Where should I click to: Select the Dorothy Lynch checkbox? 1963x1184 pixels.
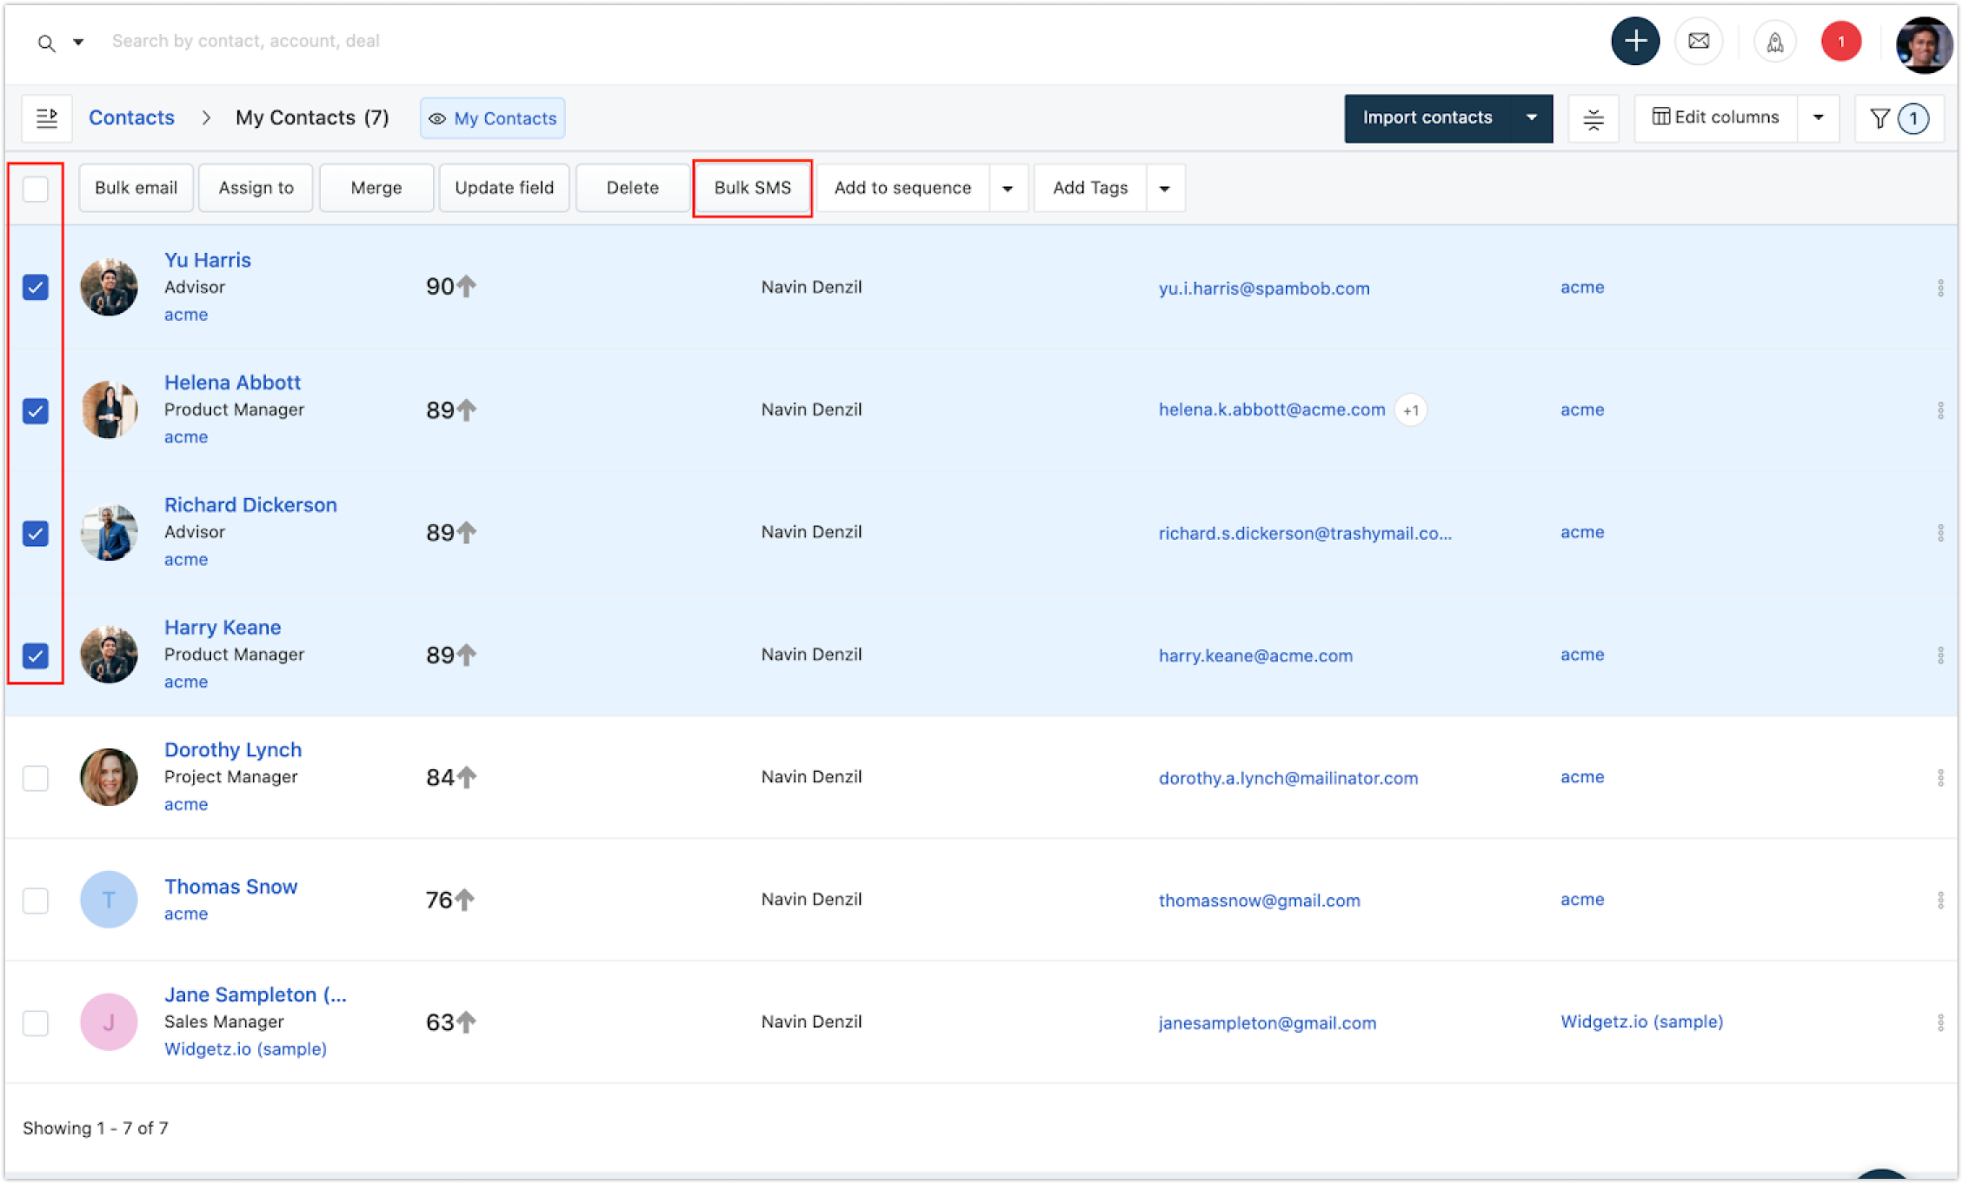click(x=36, y=777)
